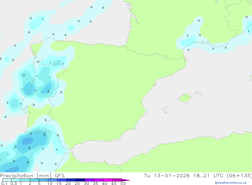The image size is (252, 185).
Task: Click the '40' legend scale label
Action: 105,183
